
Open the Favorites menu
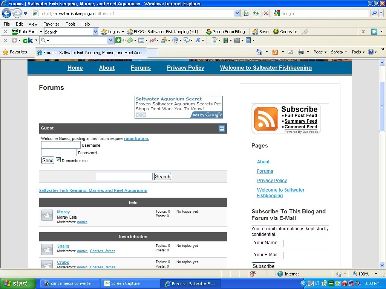[51, 24]
